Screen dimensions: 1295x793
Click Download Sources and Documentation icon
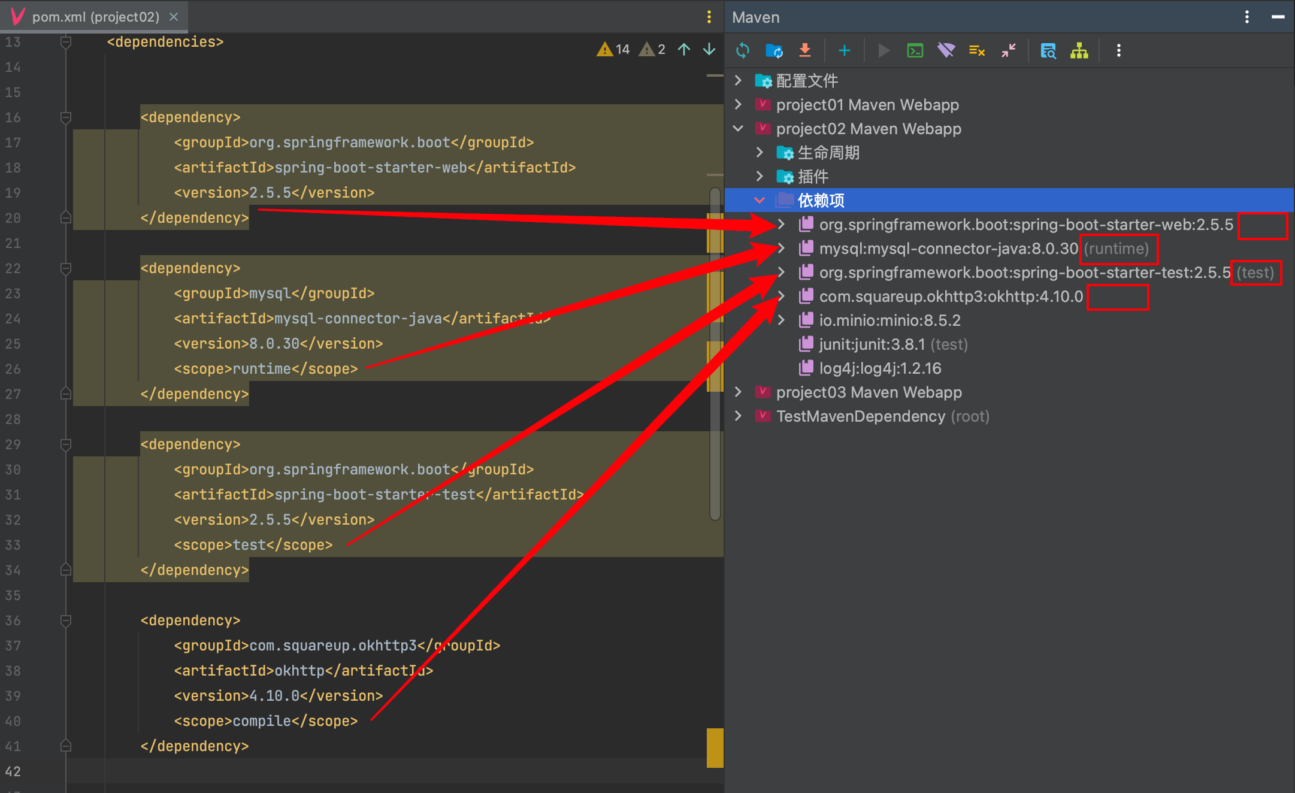click(805, 50)
